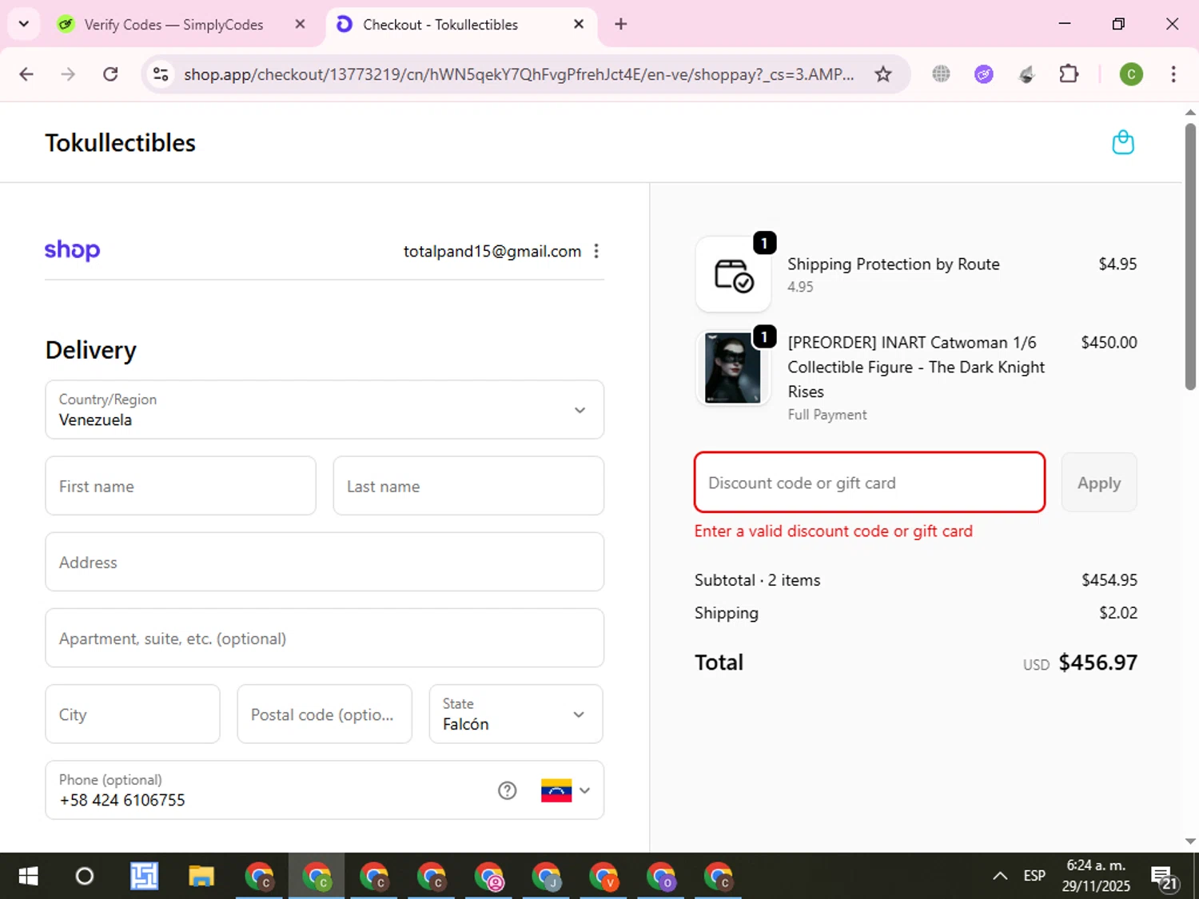Open a new tab with the plus button
Image resolution: width=1199 pixels, height=899 pixels.
(621, 24)
